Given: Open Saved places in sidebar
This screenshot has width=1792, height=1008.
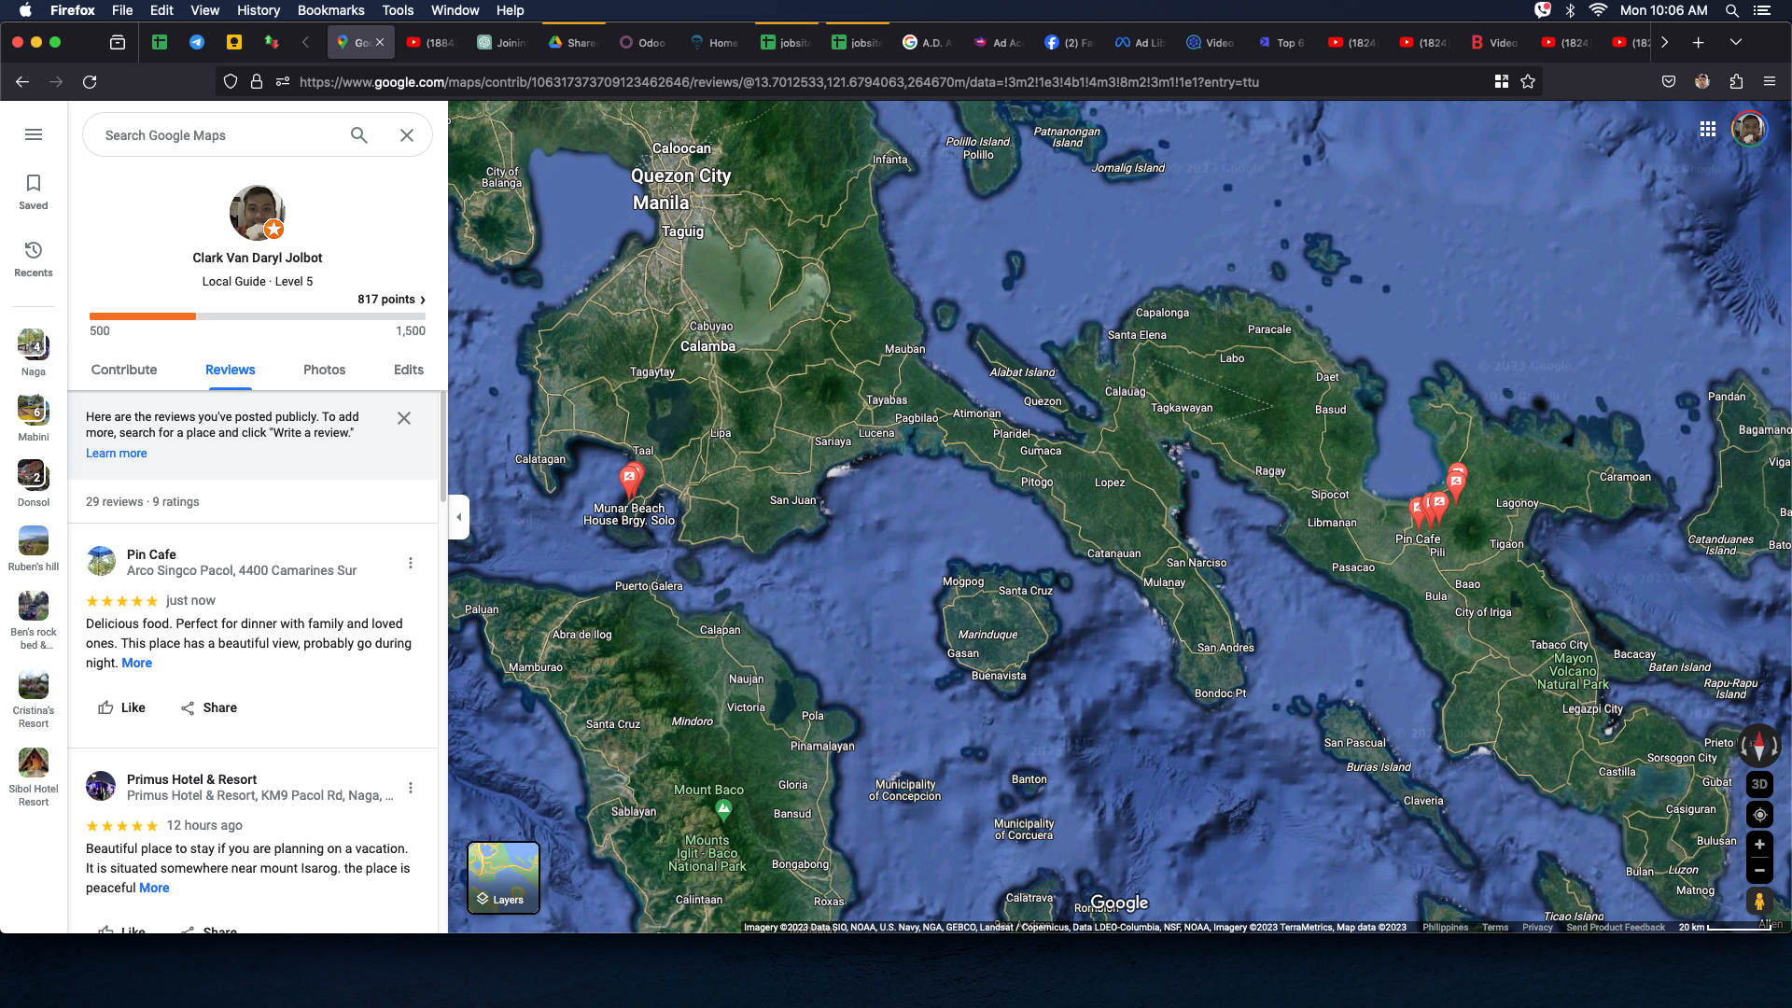Looking at the screenshot, I should click(34, 191).
